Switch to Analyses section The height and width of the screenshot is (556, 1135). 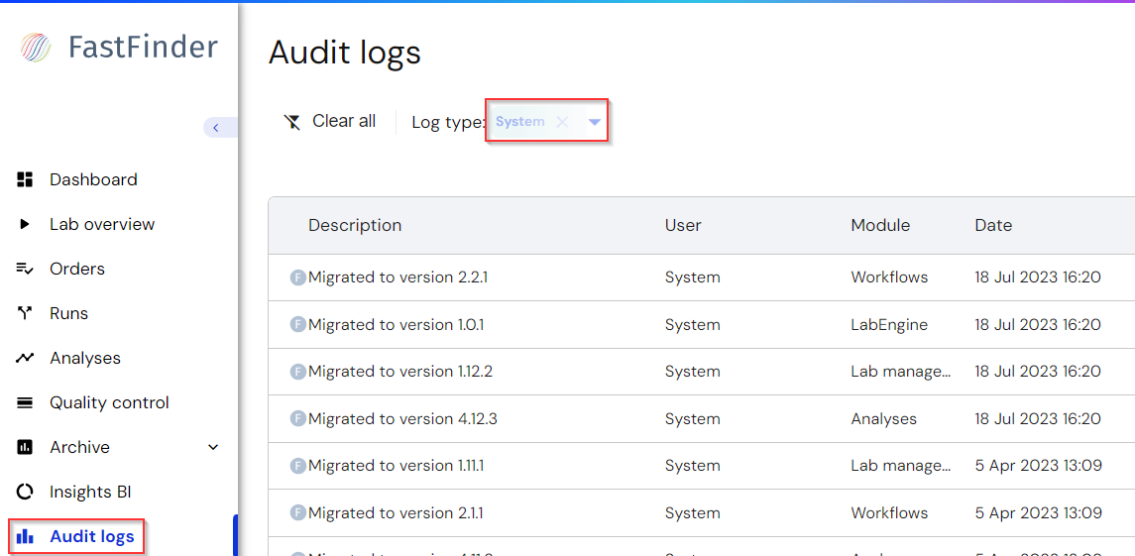(84, 358)
